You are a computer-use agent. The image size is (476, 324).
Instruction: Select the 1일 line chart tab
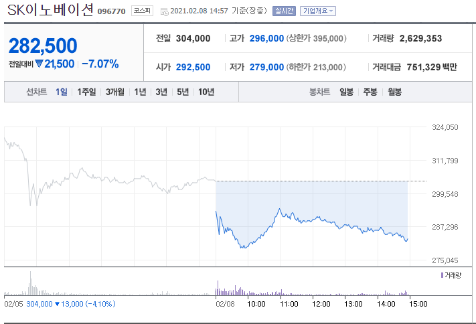click(62, 92)
